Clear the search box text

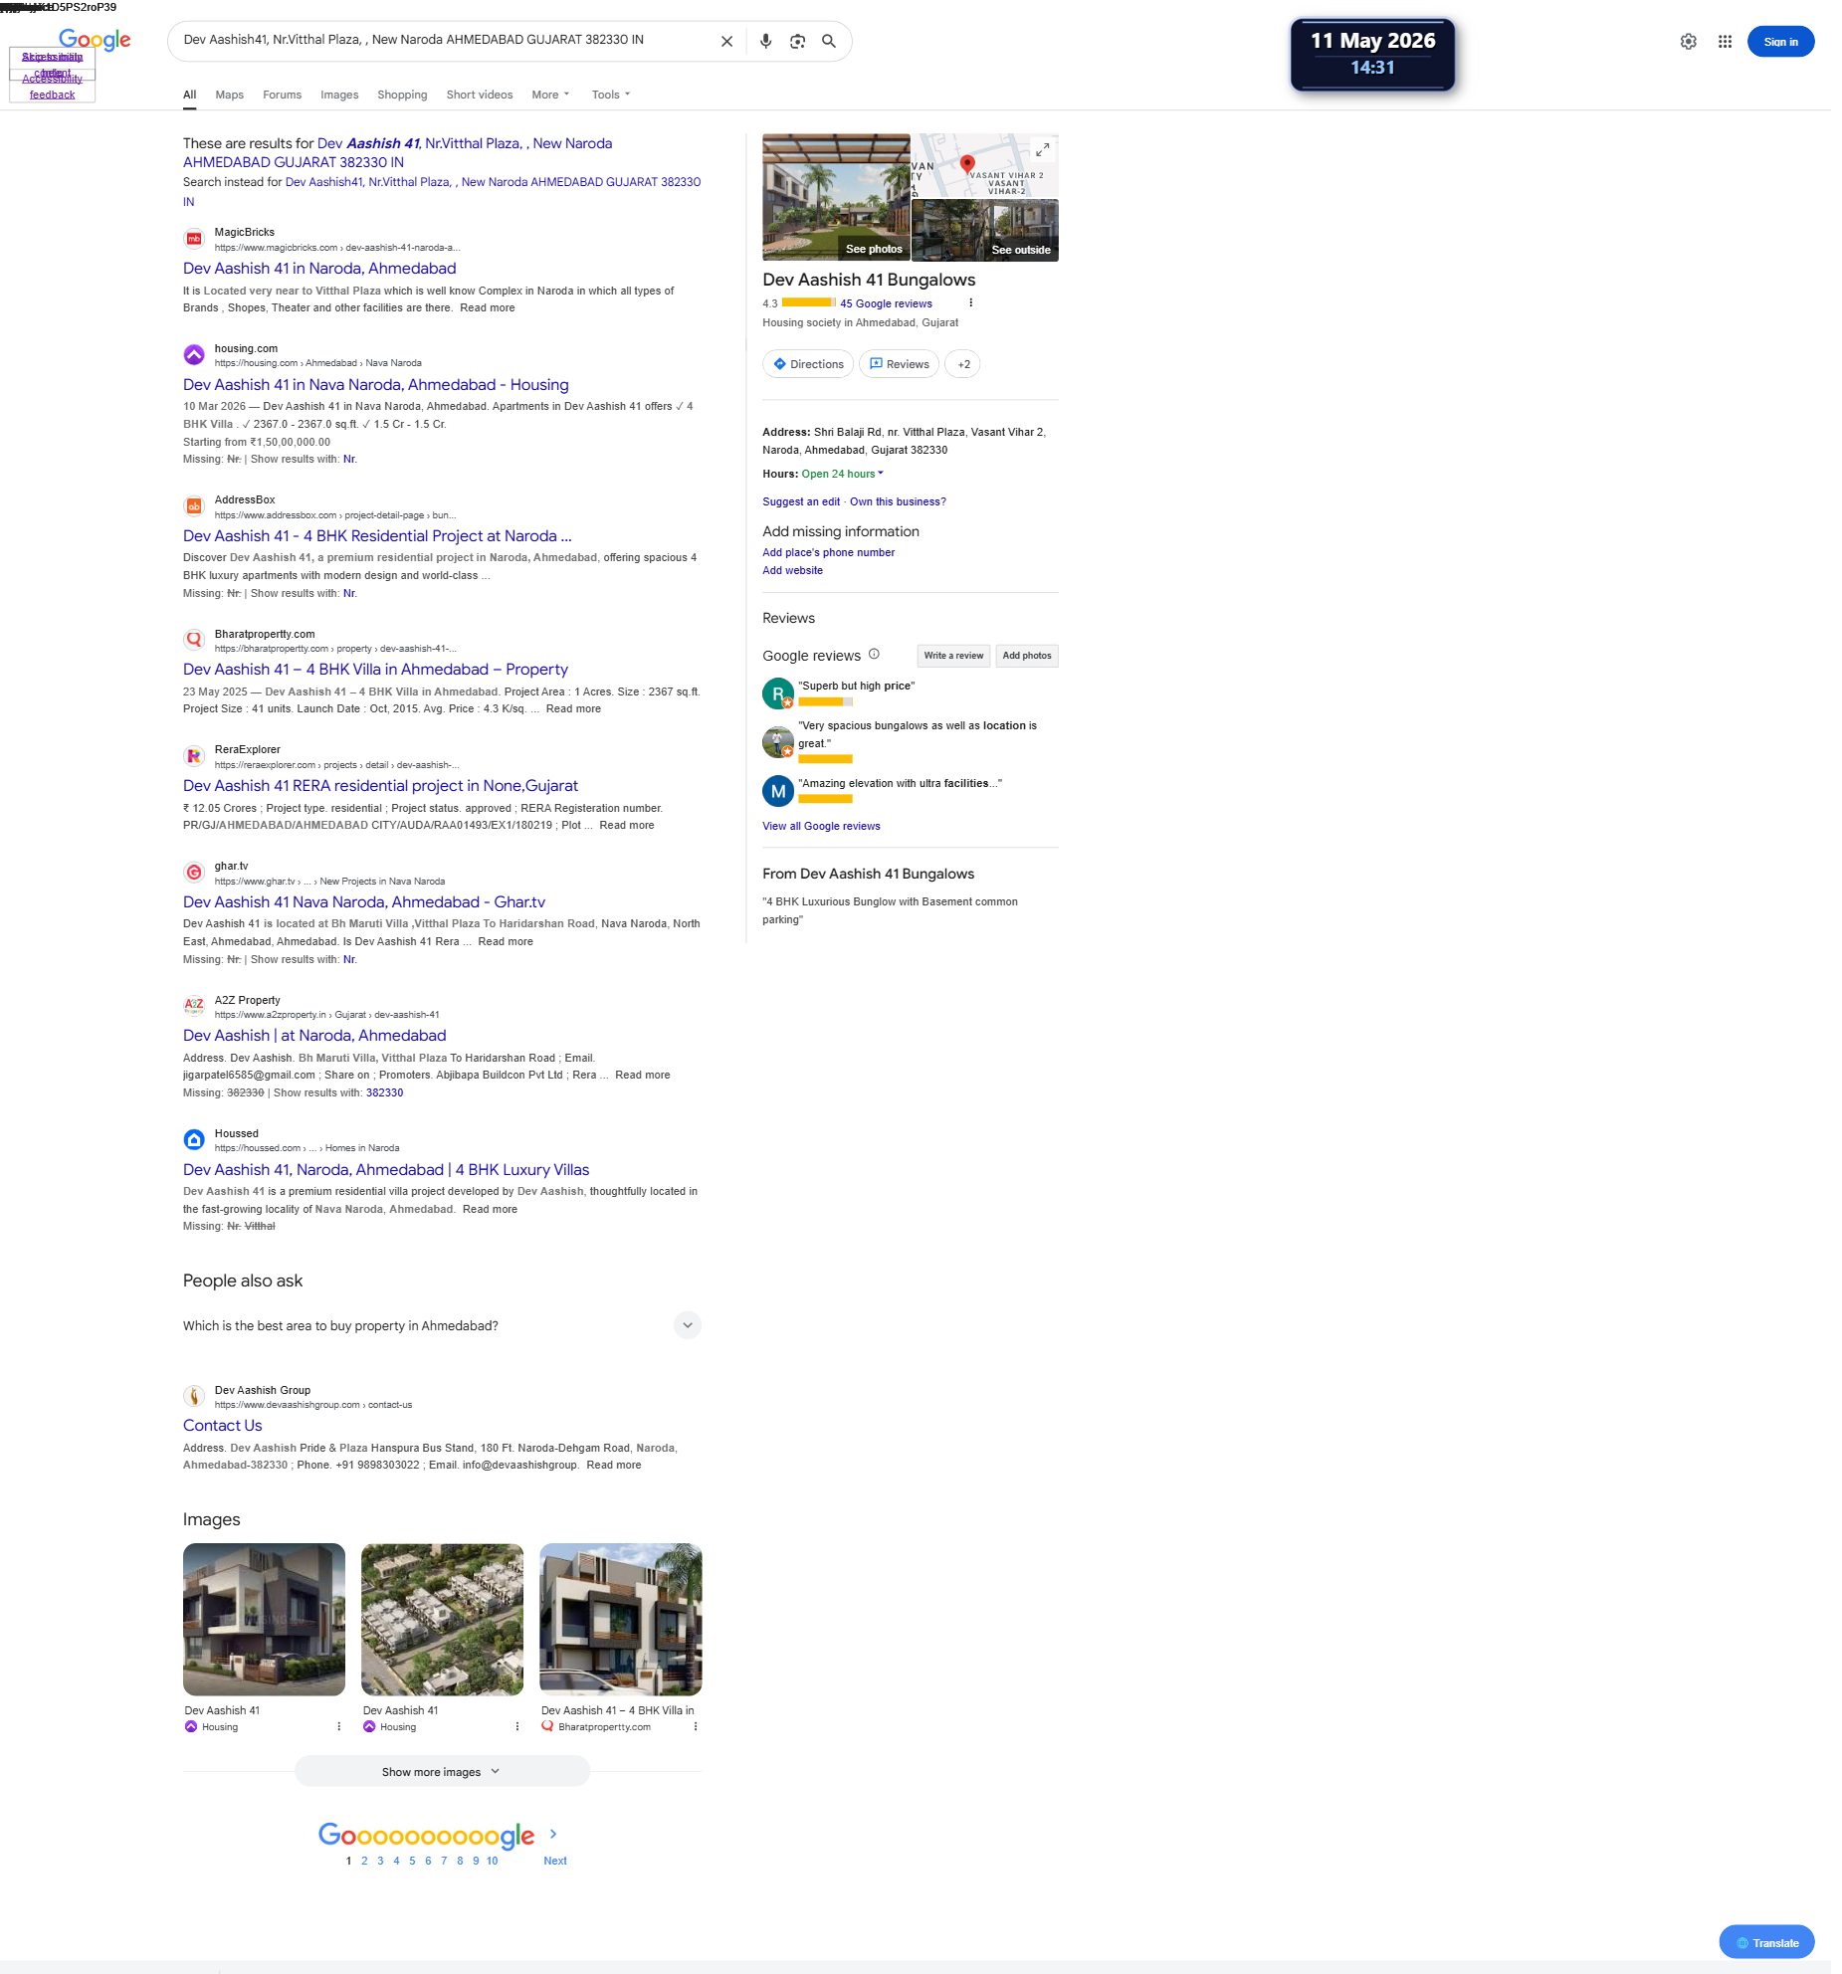(x=726, y=42)
